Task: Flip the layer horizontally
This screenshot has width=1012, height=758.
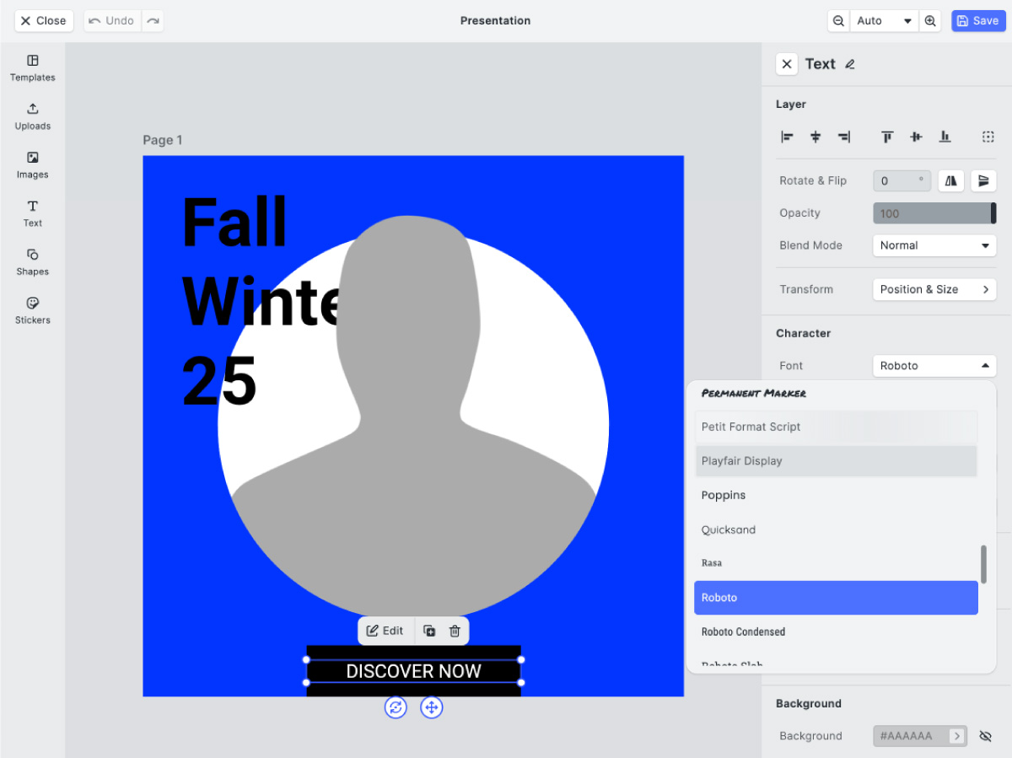Action: tap(950, 180)
